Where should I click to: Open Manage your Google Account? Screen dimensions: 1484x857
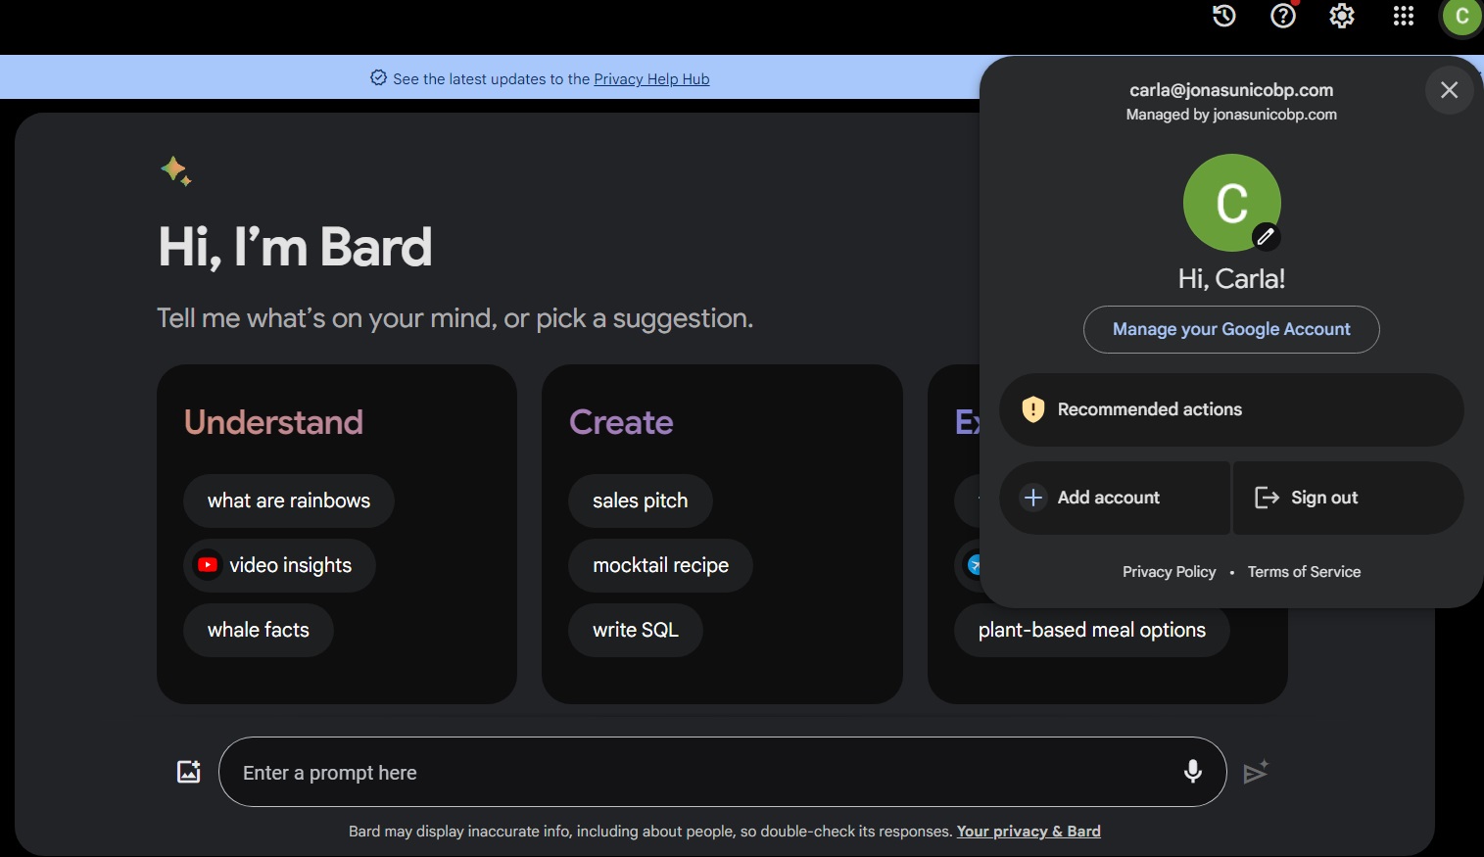tap(1231, 329)
